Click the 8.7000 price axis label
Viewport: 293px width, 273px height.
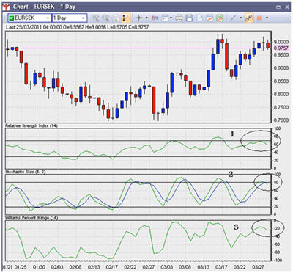tap(281, 120)
